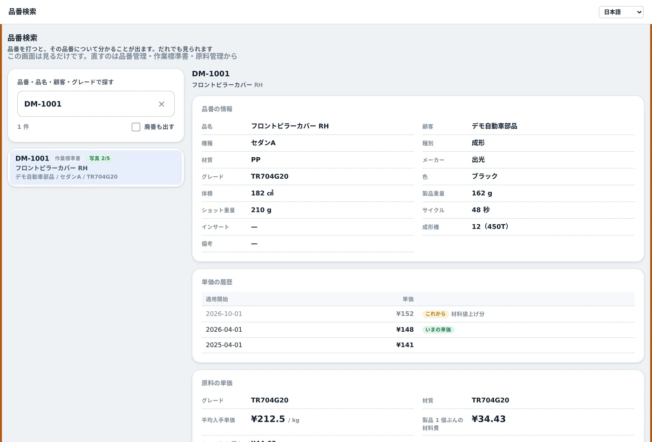The image size is (652, 442).
Task: Click the これから badge
Action: (435, 314)
